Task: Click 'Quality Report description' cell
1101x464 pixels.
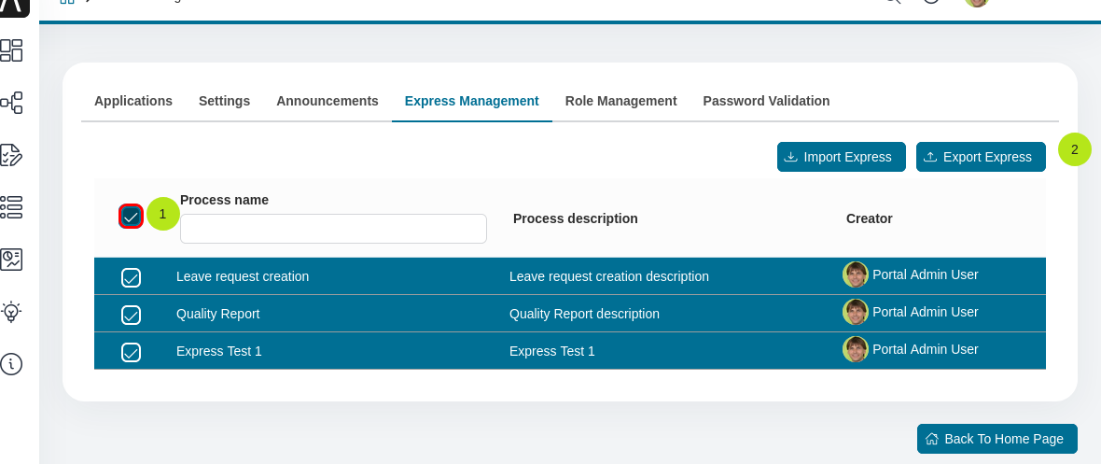Action: (584, 315)
